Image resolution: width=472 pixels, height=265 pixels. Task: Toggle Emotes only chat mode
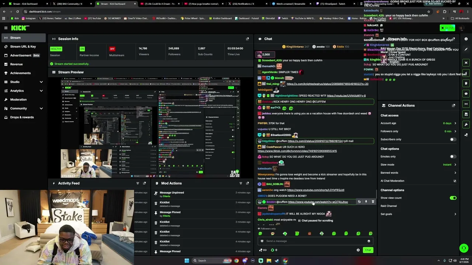coord(453,156)
